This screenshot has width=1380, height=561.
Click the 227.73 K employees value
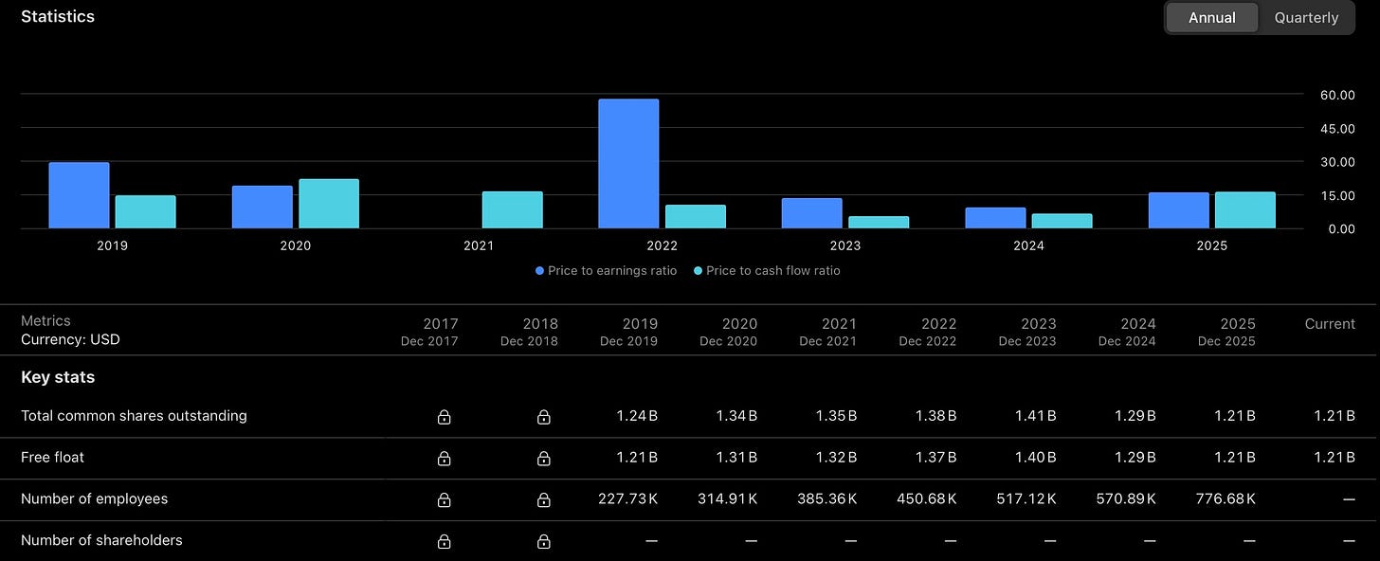coord(627,499)
